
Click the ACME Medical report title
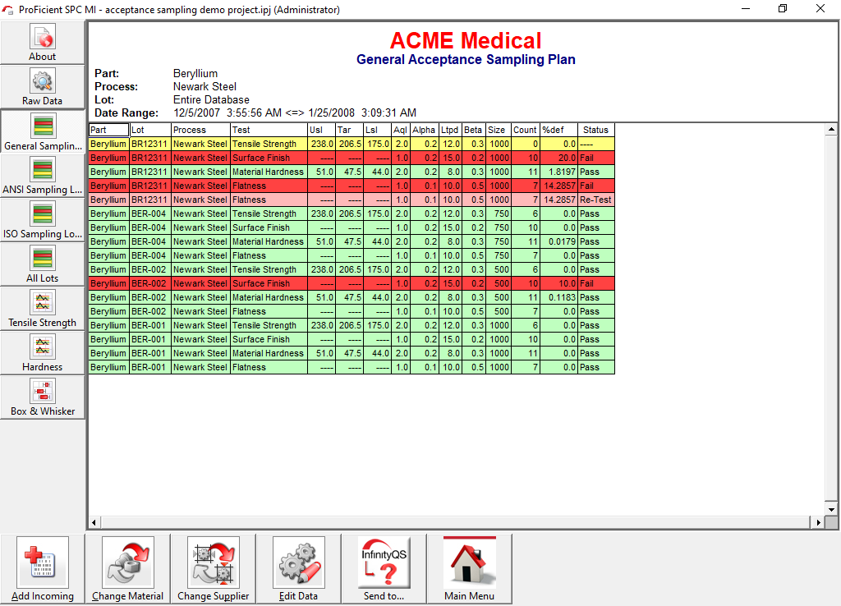click(x=466, y=41)
